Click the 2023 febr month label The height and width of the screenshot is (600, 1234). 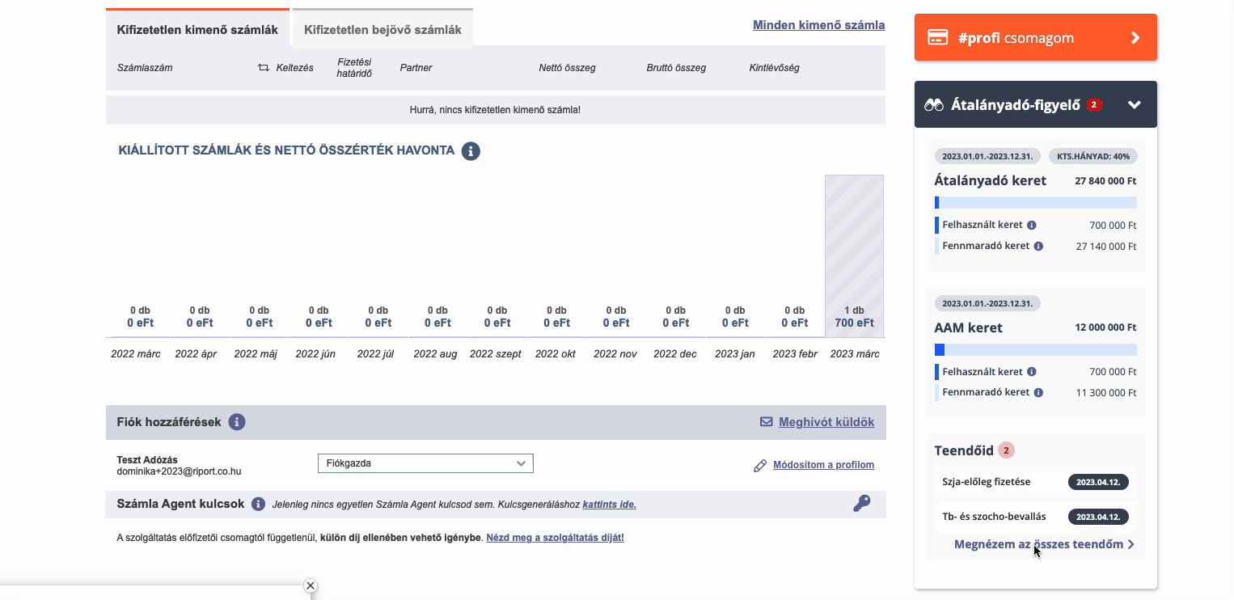point(795,354)
